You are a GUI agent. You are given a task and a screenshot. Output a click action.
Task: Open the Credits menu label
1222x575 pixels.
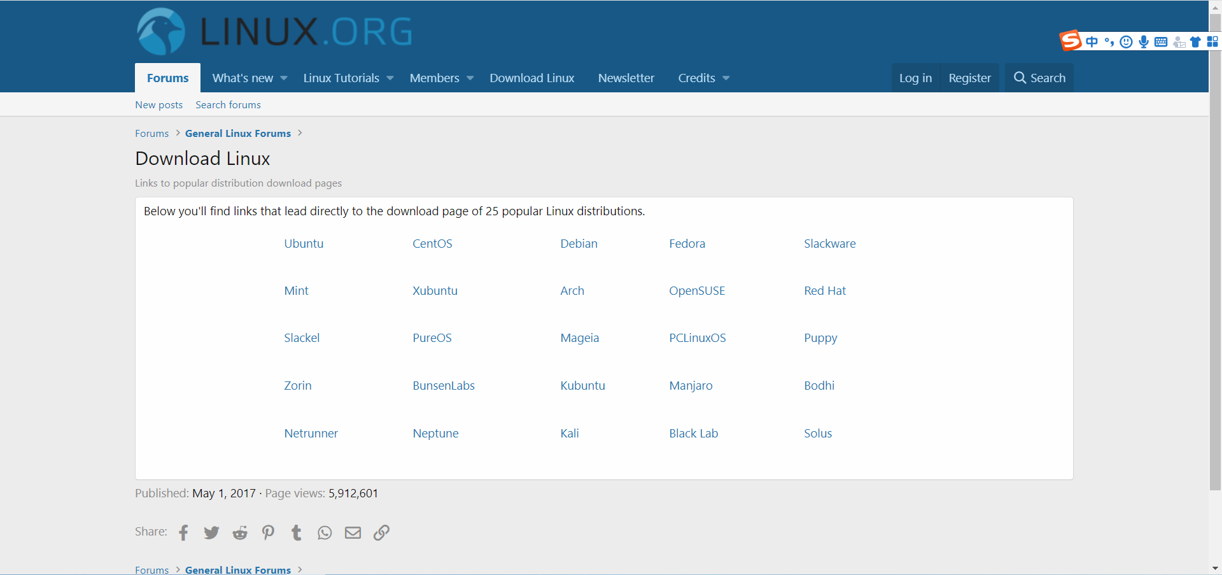[697, 78]
